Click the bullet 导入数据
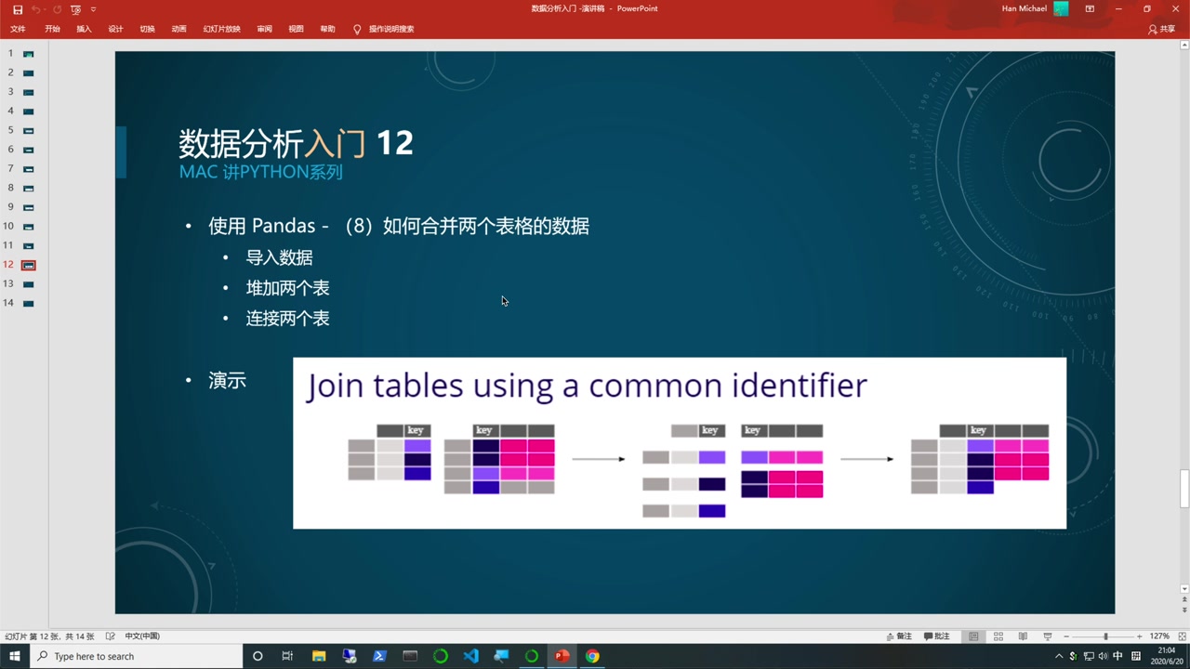Screen dimensions: 1190x669 pyautogui.click(x=279, y=257)
